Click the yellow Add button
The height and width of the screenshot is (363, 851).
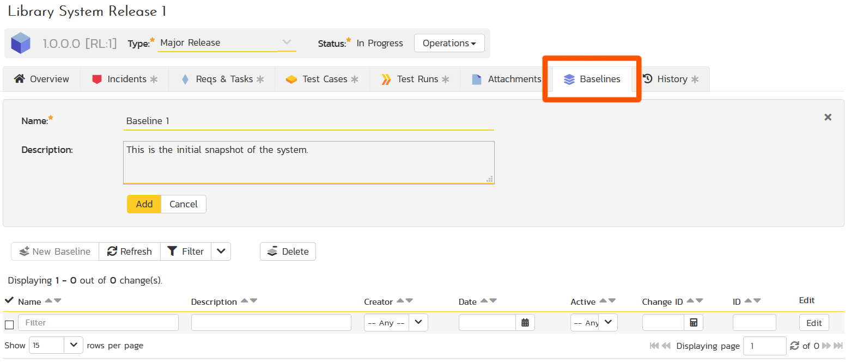tap(144, 204)
